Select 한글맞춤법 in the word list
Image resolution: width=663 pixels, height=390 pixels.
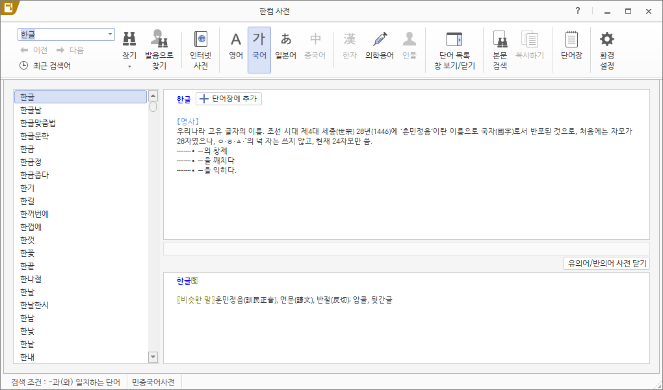[x=81, y=123]
